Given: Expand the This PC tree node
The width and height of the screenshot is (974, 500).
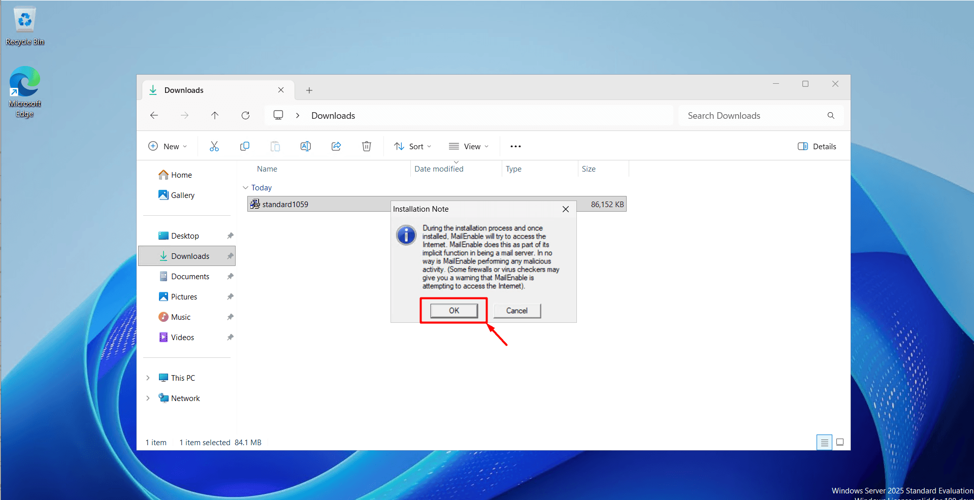Looking at the screenshot, I should point(148,378).
